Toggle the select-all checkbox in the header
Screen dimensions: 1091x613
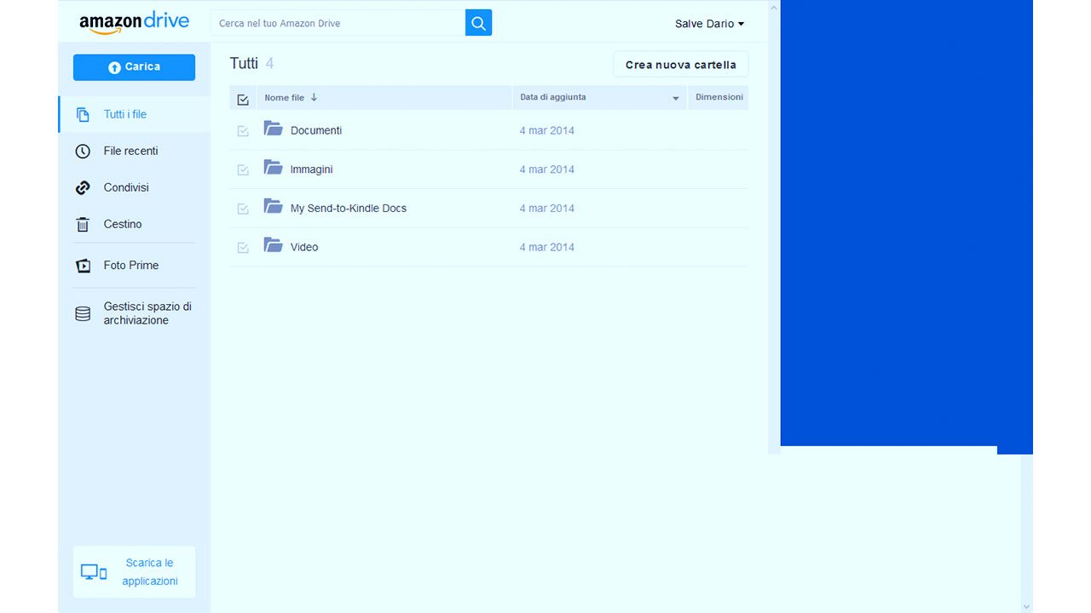click(x=242, y=98)
